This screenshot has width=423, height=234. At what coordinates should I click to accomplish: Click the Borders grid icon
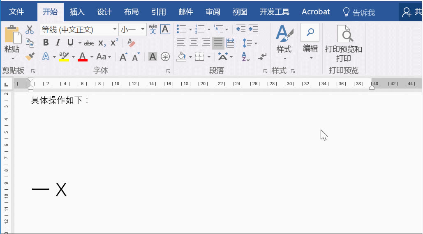200,57
